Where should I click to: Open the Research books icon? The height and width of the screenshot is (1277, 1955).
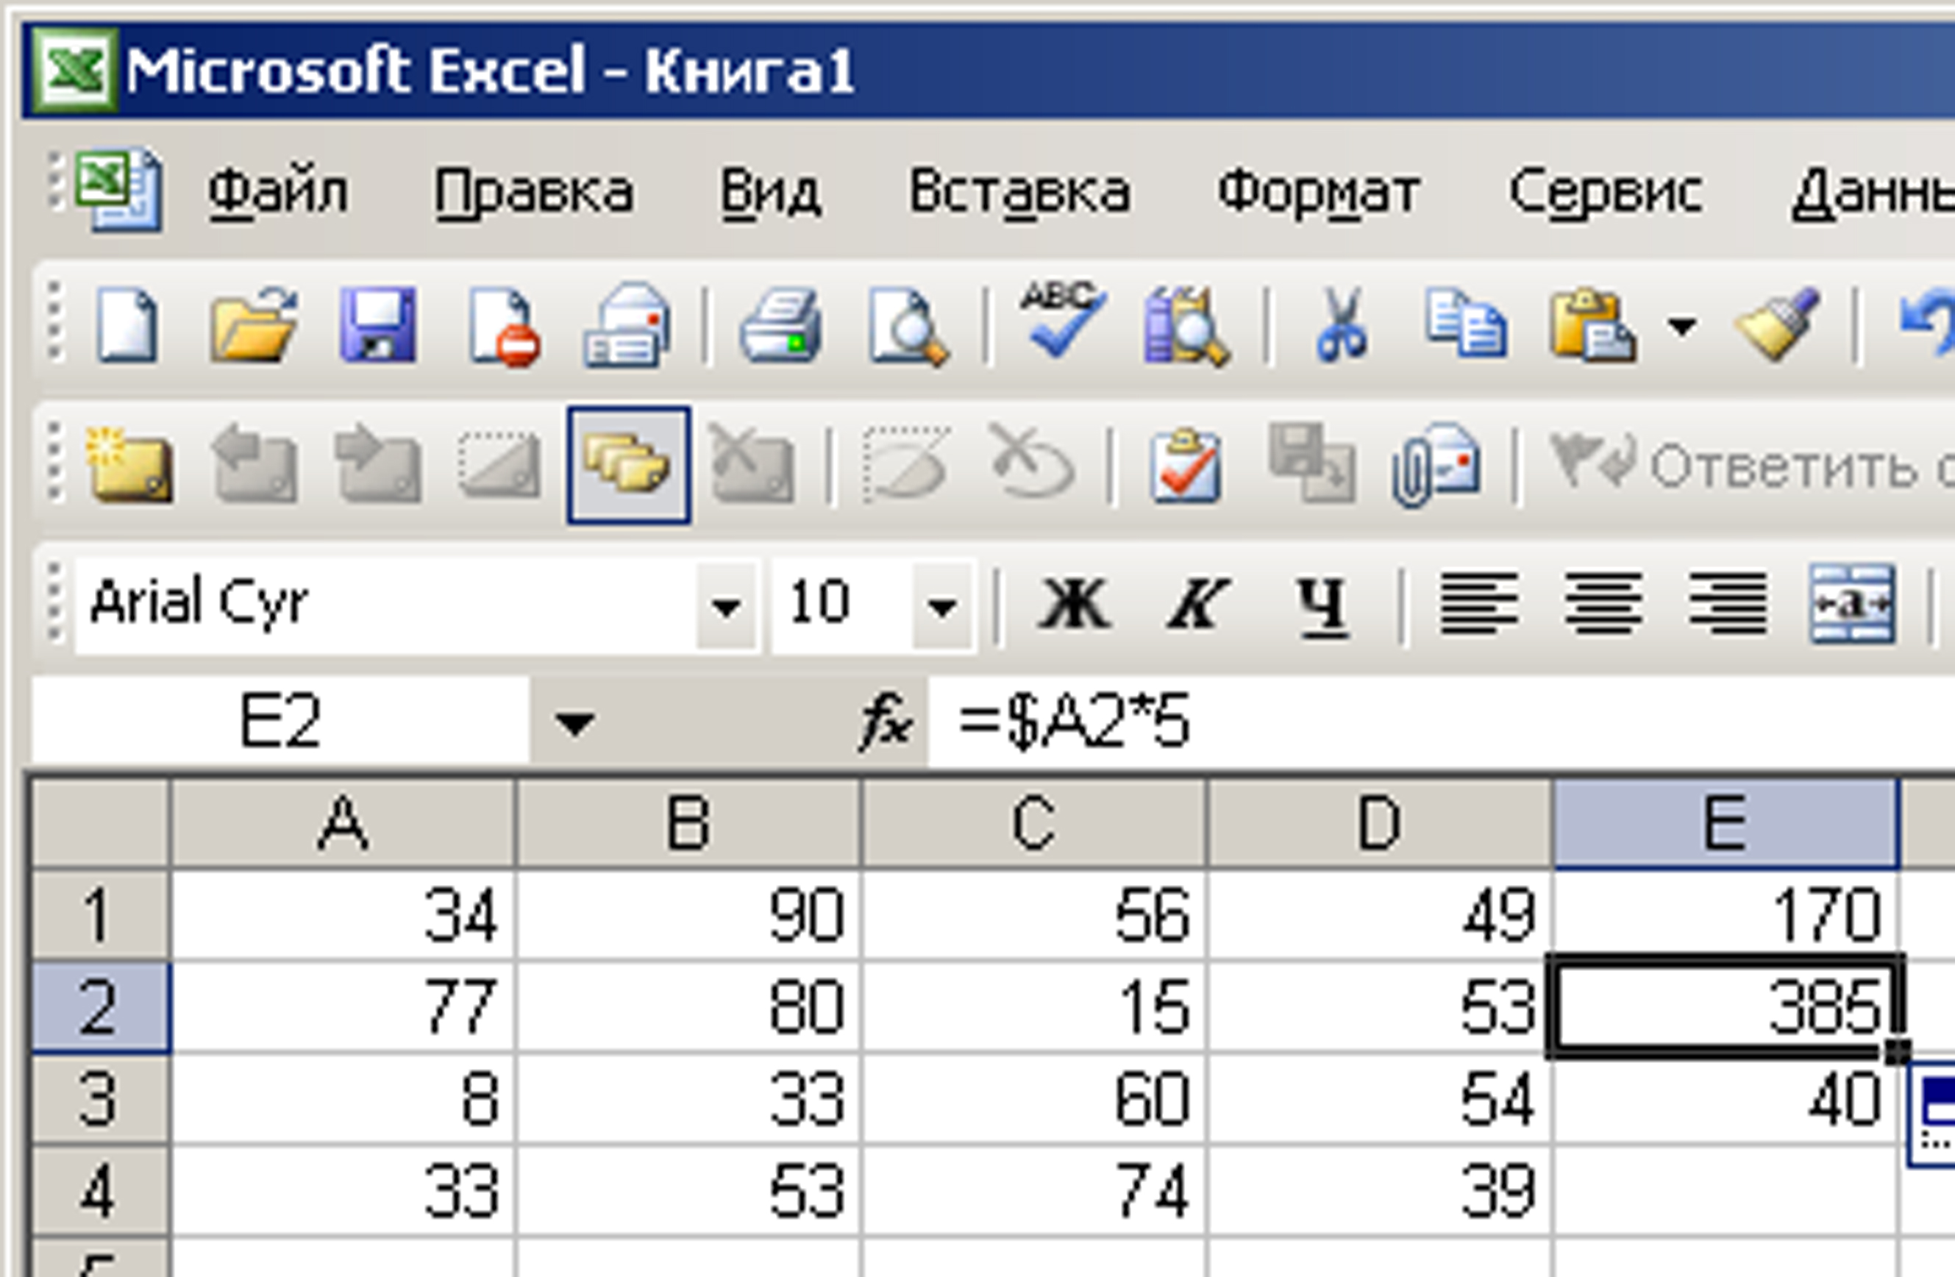pos(1186,326)
